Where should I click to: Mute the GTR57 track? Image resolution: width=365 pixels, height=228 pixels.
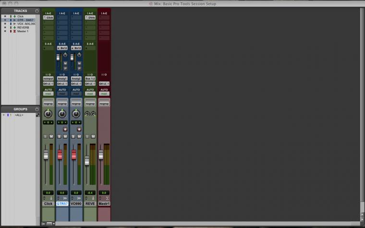click(x=65, y=136)
